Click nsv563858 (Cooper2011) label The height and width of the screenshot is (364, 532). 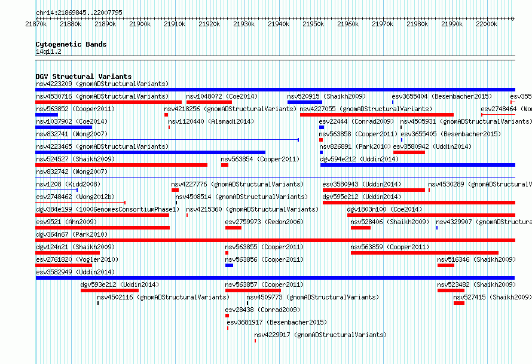pyautogui.click(x=358, y=134)
